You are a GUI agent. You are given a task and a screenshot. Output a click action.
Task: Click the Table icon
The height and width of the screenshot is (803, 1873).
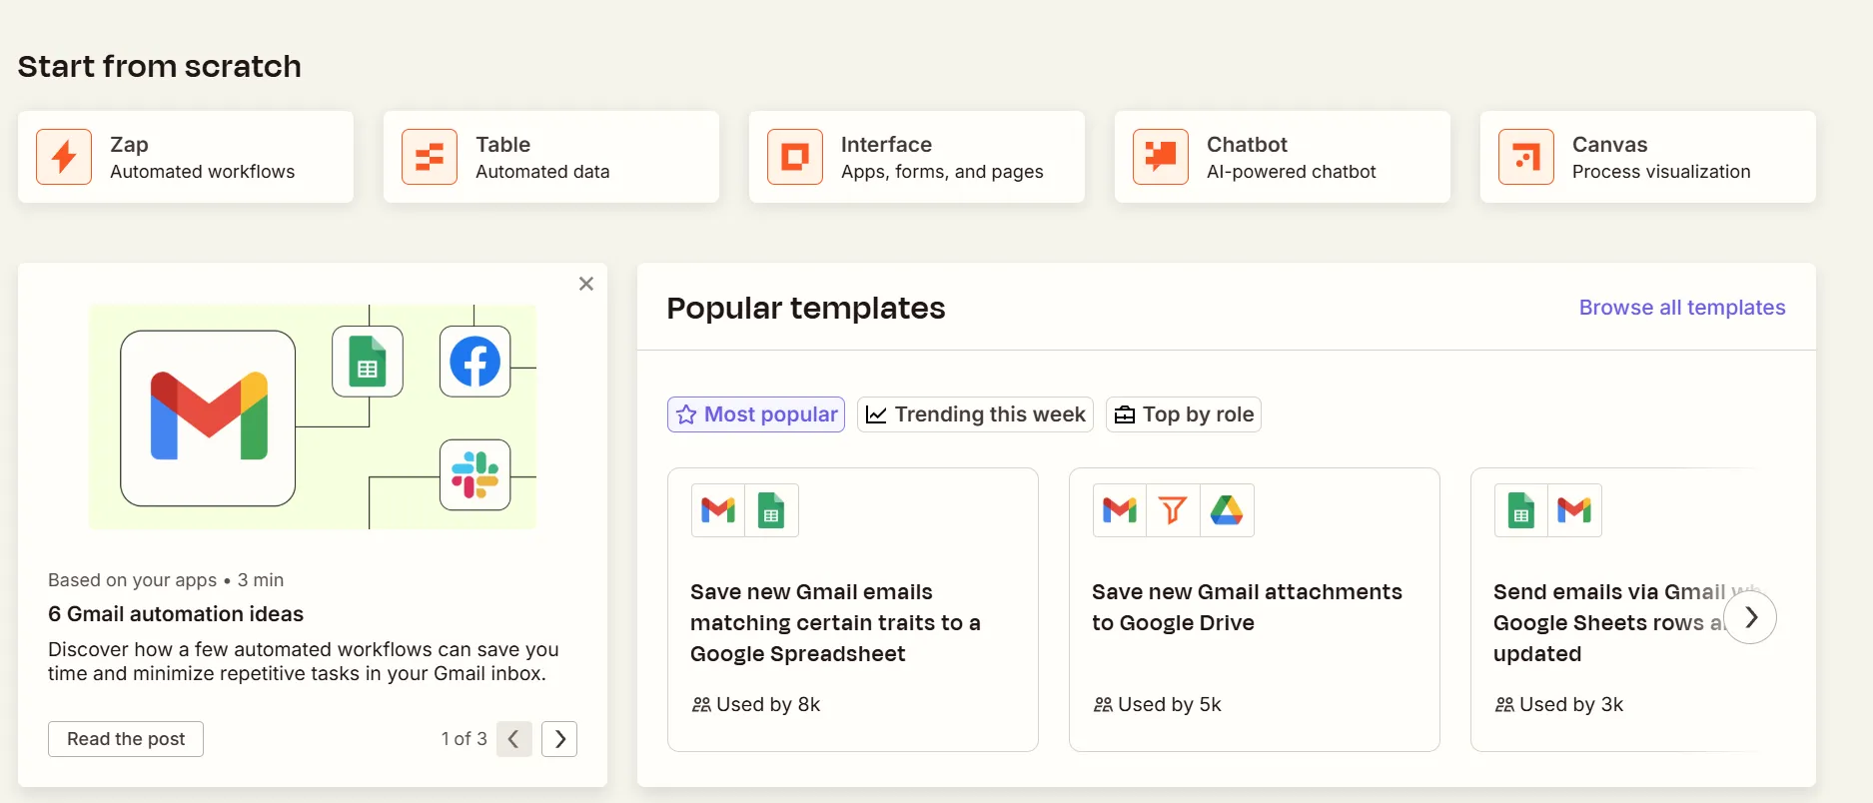click(x=430, y=157)
